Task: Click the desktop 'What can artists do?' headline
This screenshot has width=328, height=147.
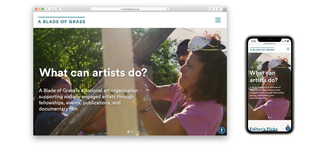Action: [x=93, y=73]
